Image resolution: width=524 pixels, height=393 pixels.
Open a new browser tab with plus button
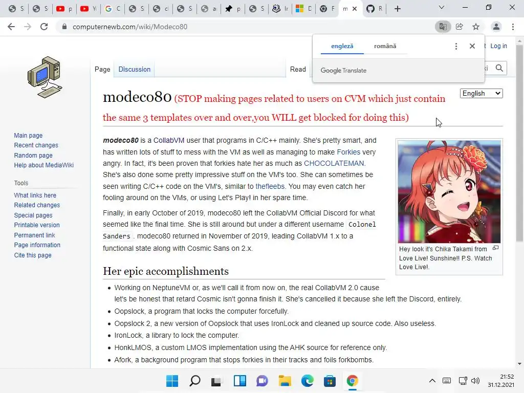(397, 9)
